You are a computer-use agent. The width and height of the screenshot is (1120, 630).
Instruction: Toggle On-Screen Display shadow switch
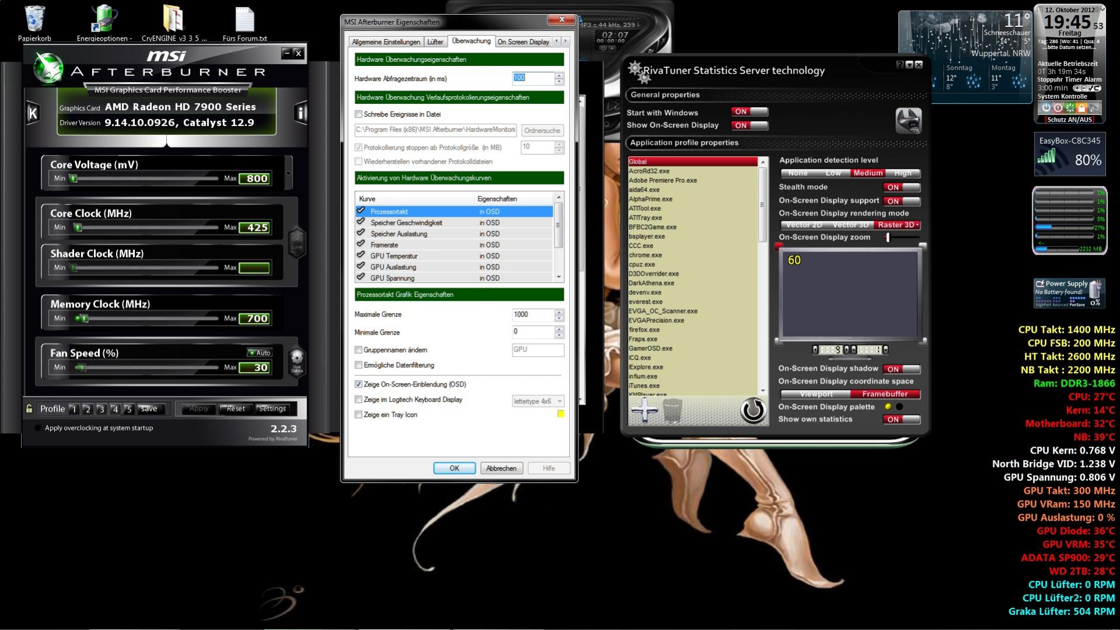[902, 369]
